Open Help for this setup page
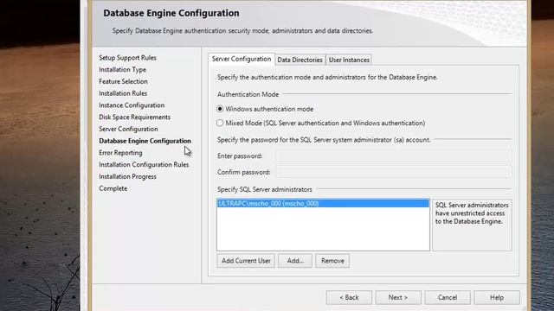The height and width of the screenshot is (311, 554). pyautogui.click(x=497, y=297)
